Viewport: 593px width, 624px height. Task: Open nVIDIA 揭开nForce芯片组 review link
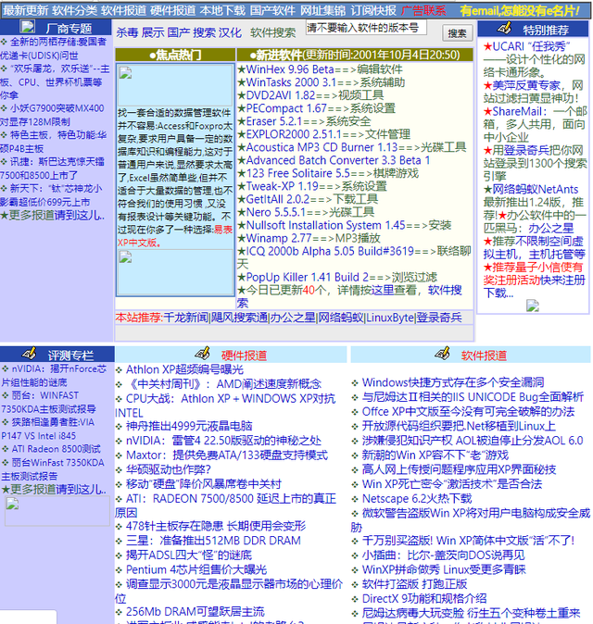tap(54, 376)
